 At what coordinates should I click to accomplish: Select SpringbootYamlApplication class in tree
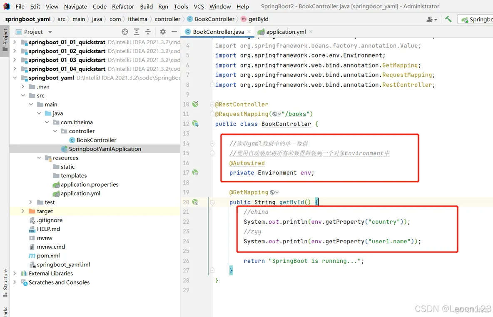coord(105,149)
